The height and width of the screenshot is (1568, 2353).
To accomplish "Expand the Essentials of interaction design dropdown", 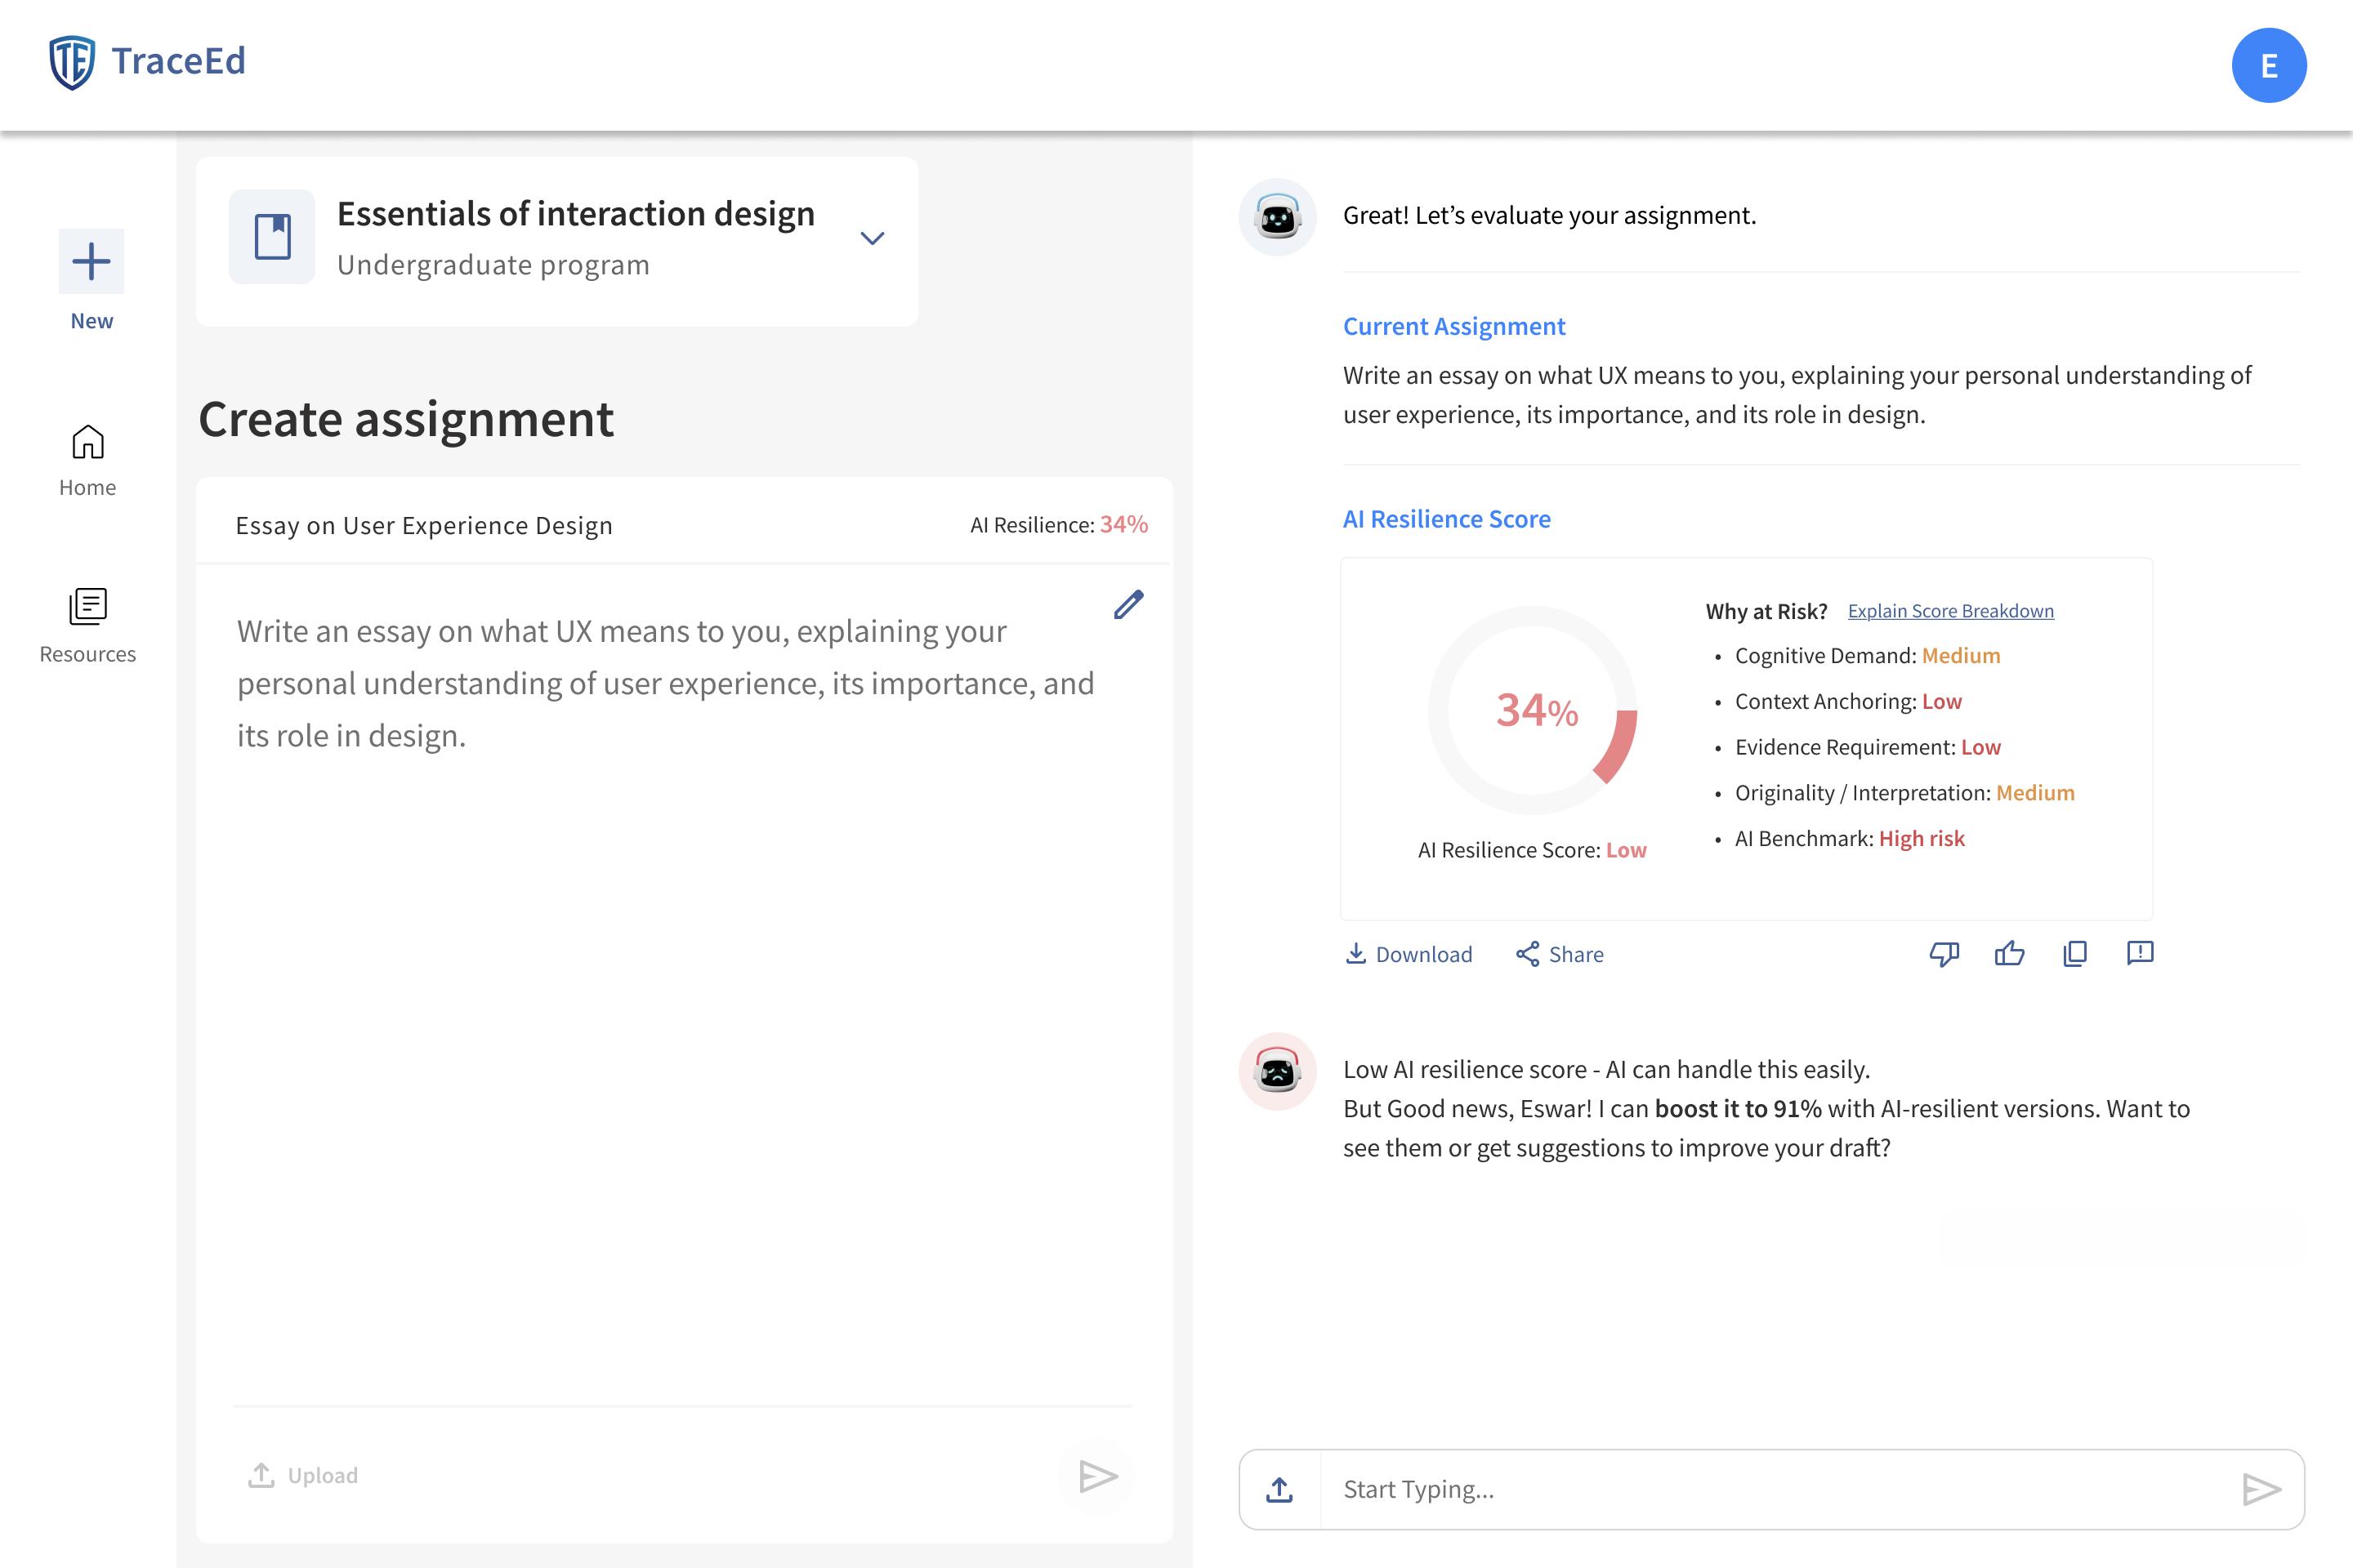I will coord(873,238).
